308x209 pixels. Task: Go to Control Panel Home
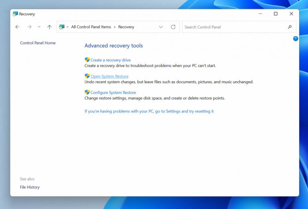[x=38, y=43]
